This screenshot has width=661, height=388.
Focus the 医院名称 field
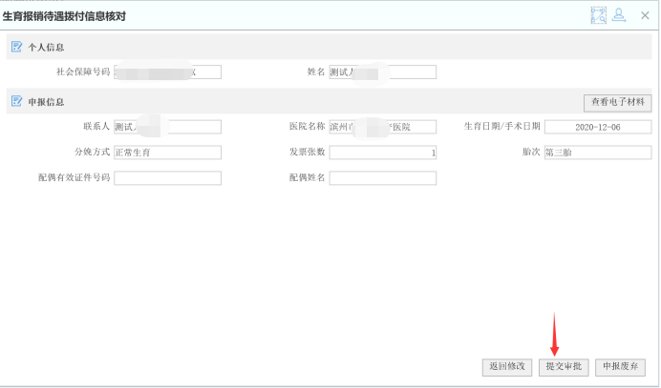tap(382, 127)
